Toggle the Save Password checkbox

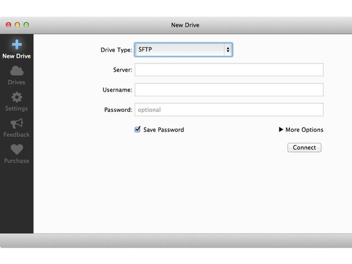coord(138,129)
